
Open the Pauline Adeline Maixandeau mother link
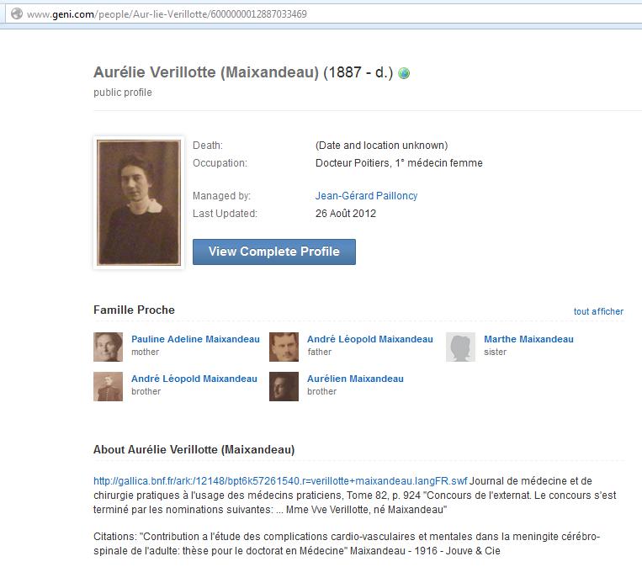click(195, 339)
